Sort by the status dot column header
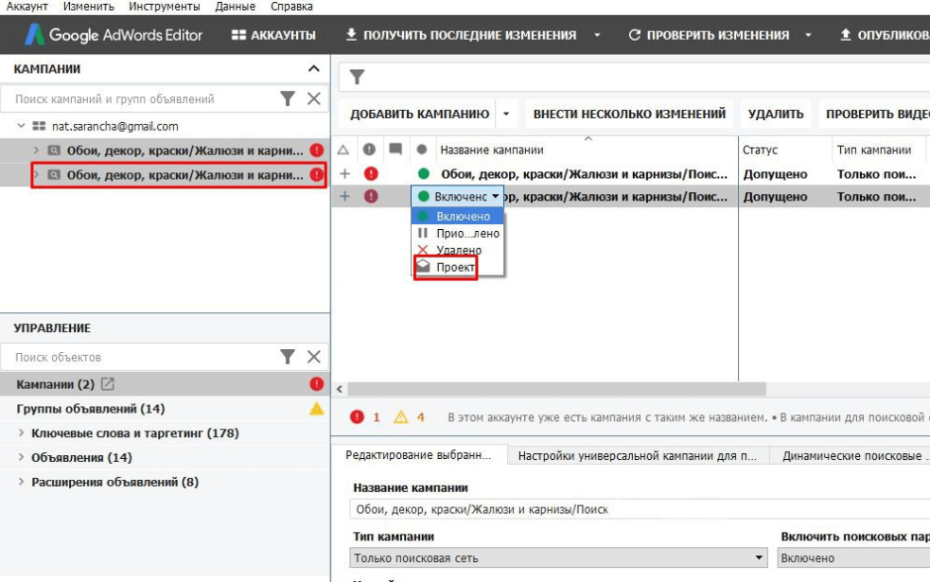Screen dimensions: 930x582 (x=422, y=150)
